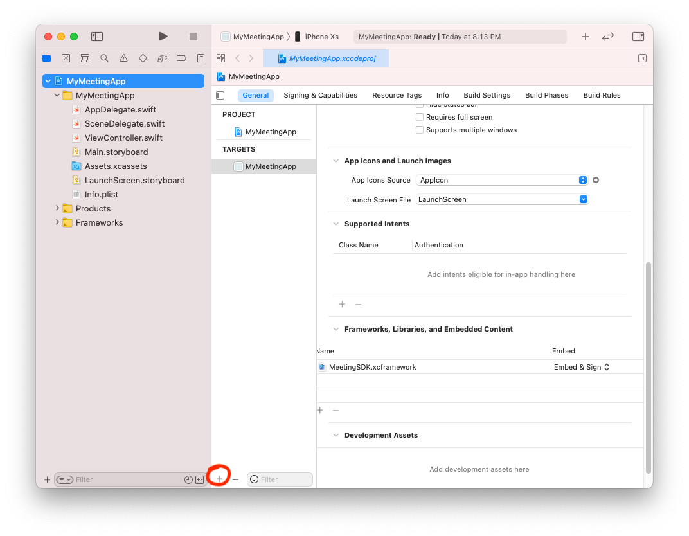Open the Report navigator icon

(201, 58)
